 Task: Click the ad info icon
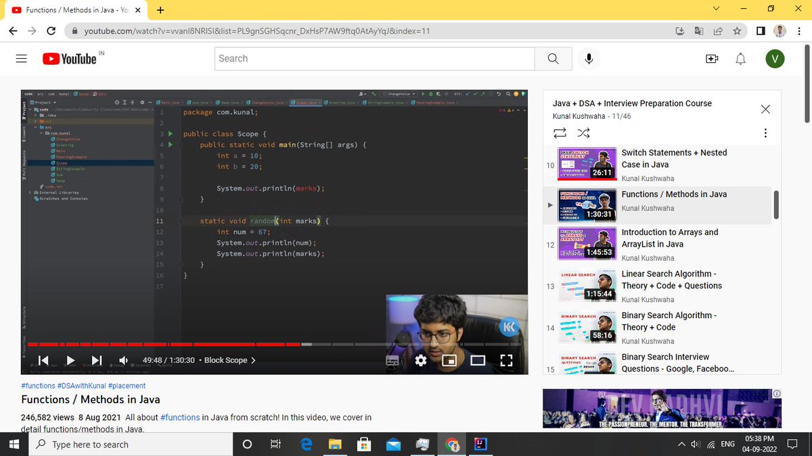click(777, 394)
